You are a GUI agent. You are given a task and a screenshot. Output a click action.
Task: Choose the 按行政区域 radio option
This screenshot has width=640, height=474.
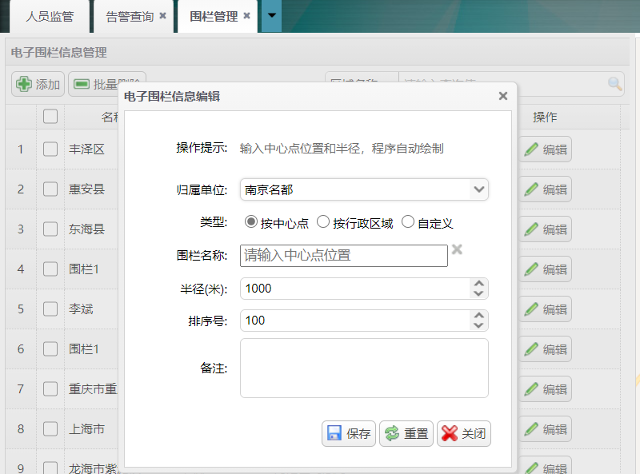(323, 222)
